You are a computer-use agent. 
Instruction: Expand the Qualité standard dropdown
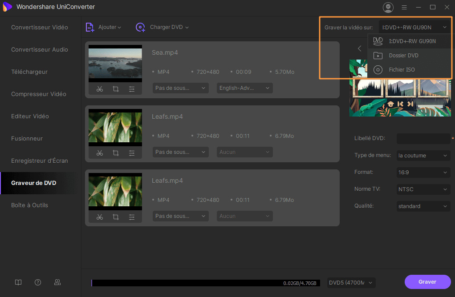point(423,206)
